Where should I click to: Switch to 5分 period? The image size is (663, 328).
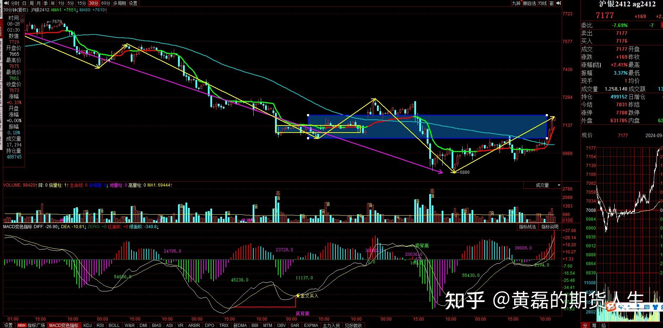(x=71, y=3)
